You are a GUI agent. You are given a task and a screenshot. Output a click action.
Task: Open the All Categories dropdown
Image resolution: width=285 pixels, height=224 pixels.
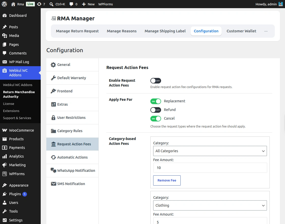(x=210, y=151)
